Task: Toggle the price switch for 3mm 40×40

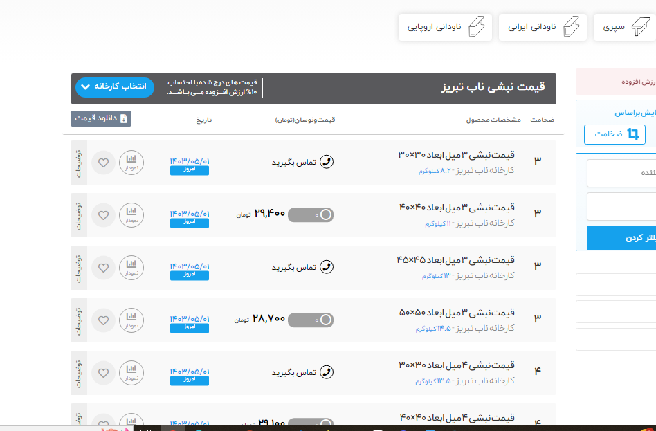Action: point(311,215)
